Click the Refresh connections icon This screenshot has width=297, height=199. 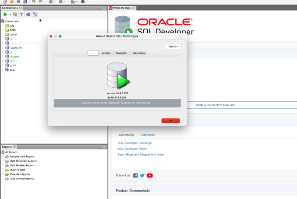pos(15,14)
